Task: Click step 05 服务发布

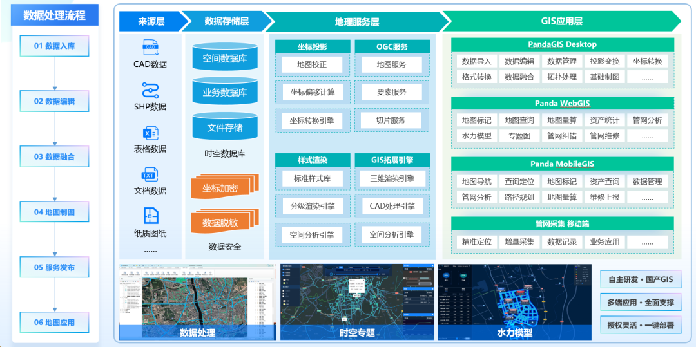Action: [55, 267]
